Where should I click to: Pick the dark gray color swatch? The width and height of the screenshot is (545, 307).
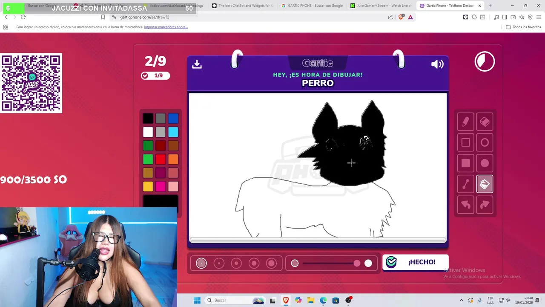161,118
